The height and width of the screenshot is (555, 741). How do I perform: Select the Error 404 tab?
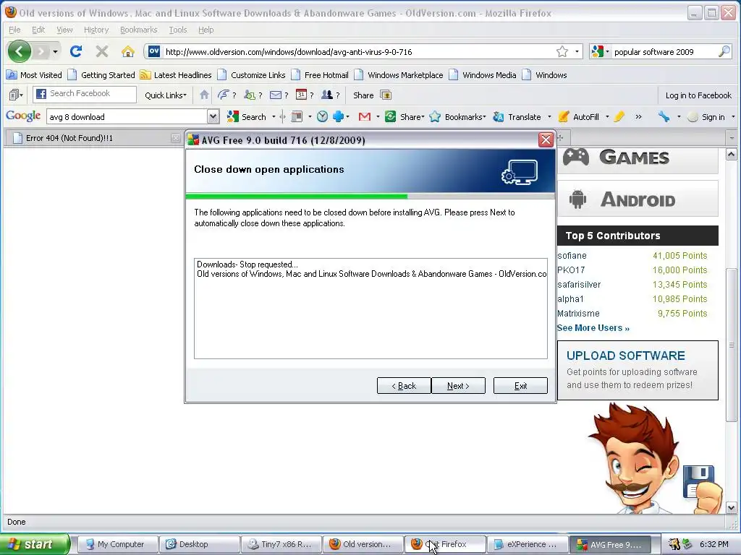point(93,138)
